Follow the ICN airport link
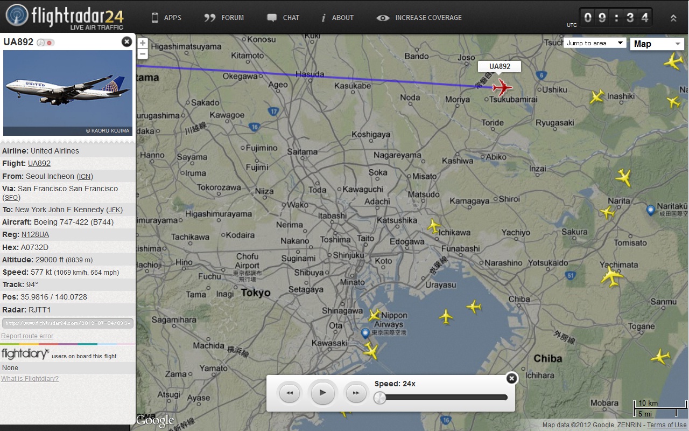Screen dimensions: 689x431 click(85, 176)
